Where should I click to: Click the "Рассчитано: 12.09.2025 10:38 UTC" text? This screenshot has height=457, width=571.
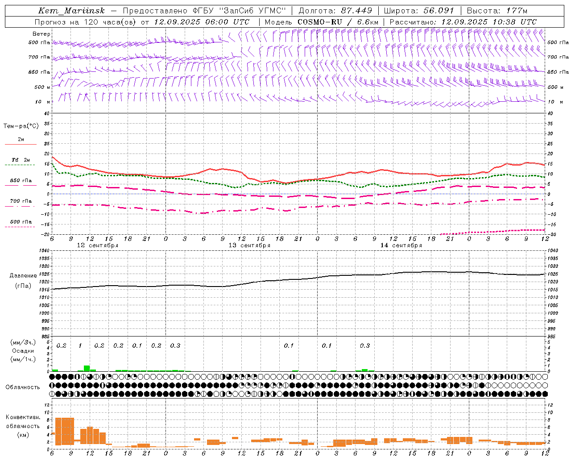click(x=463, y=22)
